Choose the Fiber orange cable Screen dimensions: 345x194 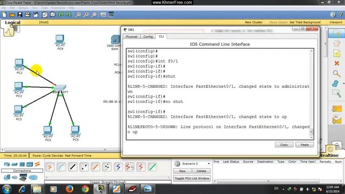point(95,167)
